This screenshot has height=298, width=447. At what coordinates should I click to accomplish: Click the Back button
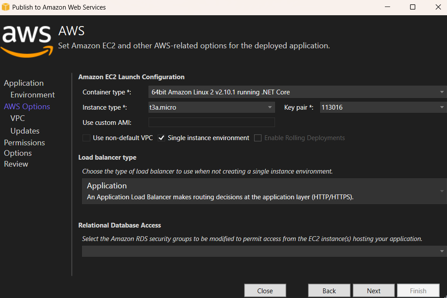tap(329, 291)
